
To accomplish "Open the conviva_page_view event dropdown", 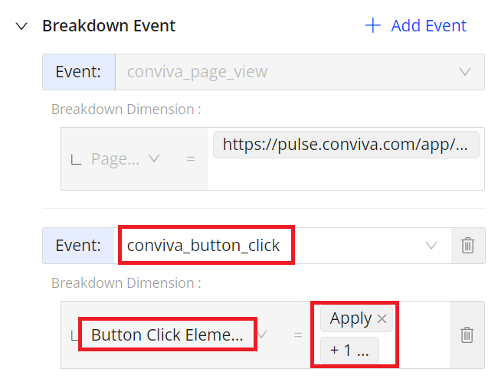I will pyautogui.click(x=300, y=72).
